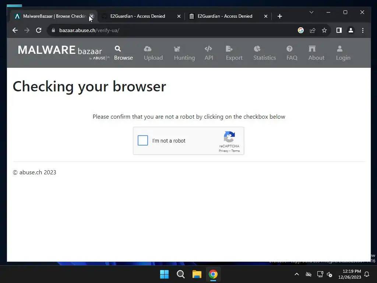Select the API code icon
Image resolution: width=377 pixels, height=283 pixels.
[208, 49]
